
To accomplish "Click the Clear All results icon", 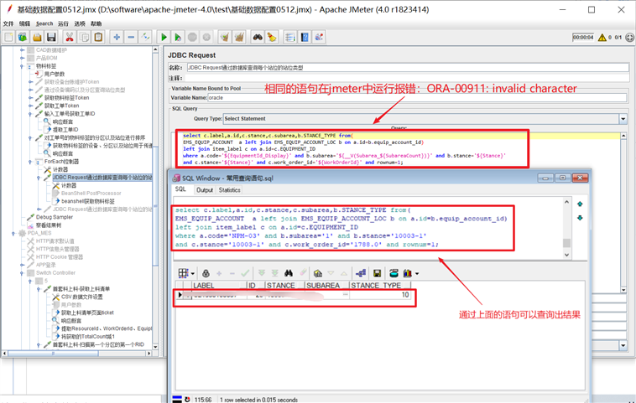I will coord(239,37).
